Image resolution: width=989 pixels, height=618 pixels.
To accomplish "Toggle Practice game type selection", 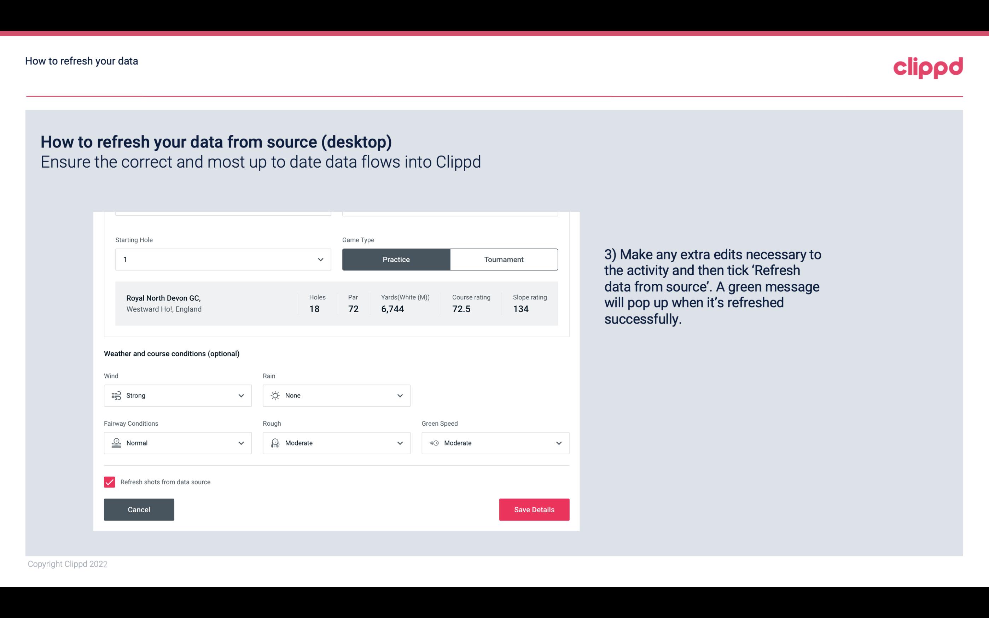I will (x=396, y=259).
